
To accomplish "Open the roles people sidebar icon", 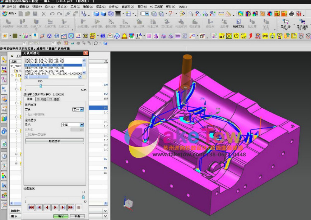I will pos(4,195).
